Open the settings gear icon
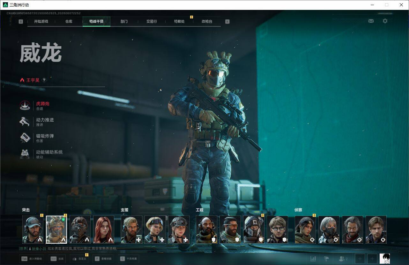This screenshot has width=409, height=265. (385, 21)
